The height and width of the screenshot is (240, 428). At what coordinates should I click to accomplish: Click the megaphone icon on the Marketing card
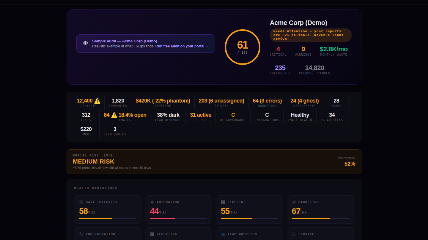click(294, 202)
